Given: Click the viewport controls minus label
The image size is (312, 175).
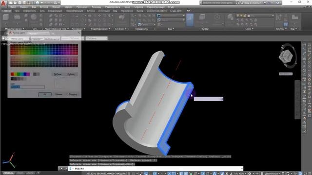Looking at the screenshot, I should point(1,44).
